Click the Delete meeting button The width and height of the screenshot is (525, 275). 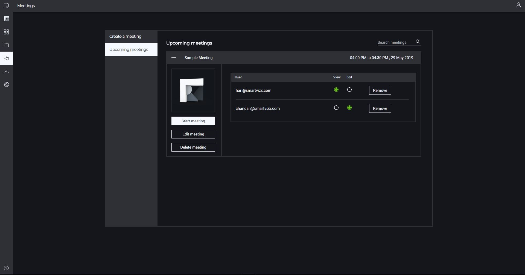tap(193, 147)
